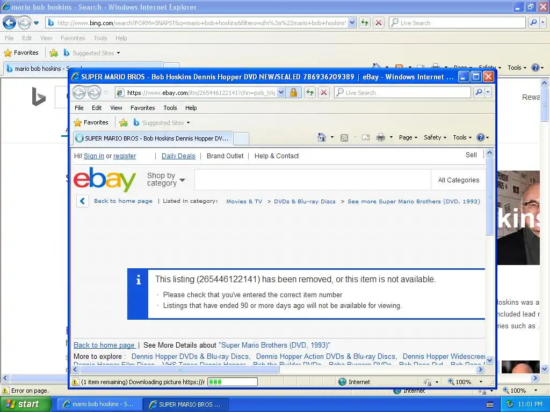Select the SUPER MARIO BROS page tab

153,138
